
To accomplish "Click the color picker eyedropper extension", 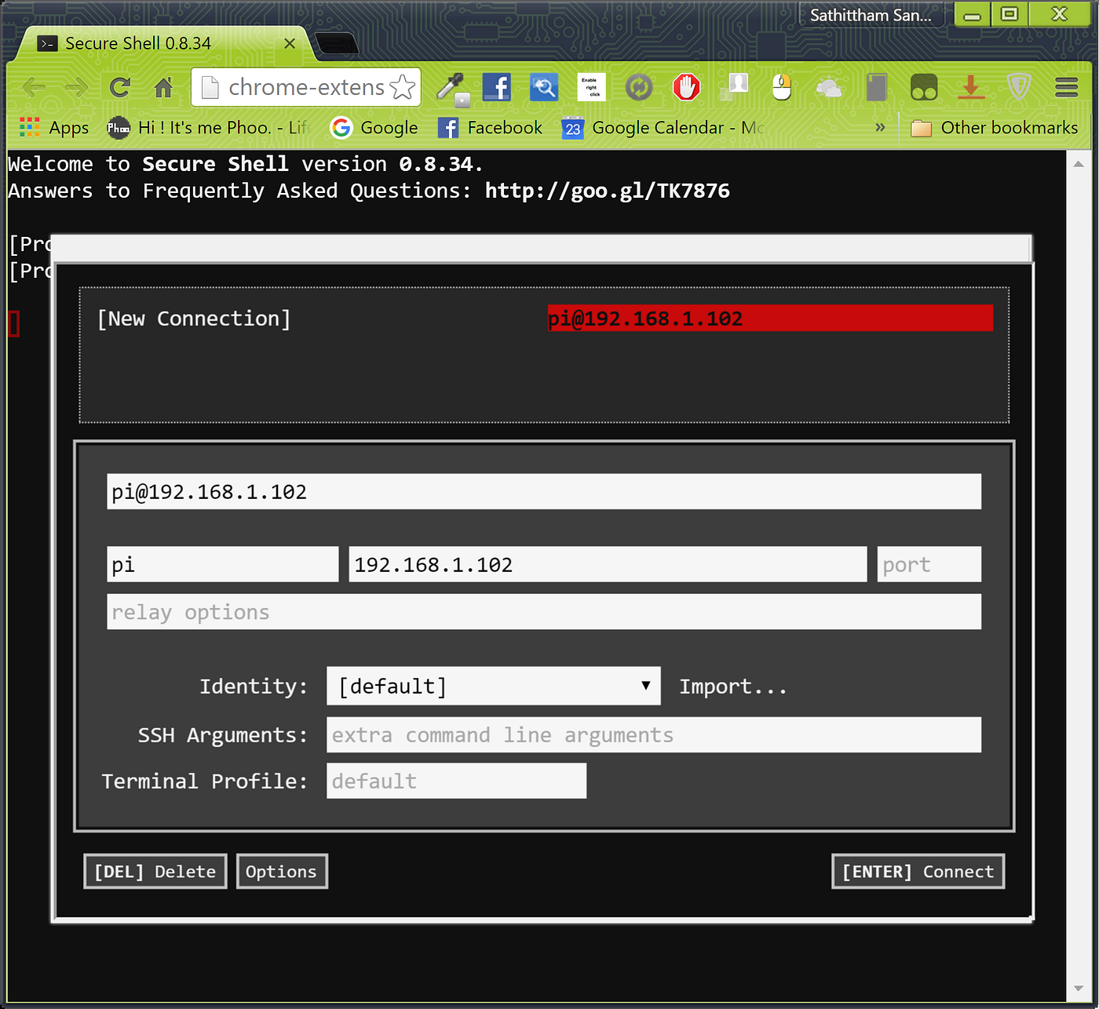I will [x=451, y=87].
